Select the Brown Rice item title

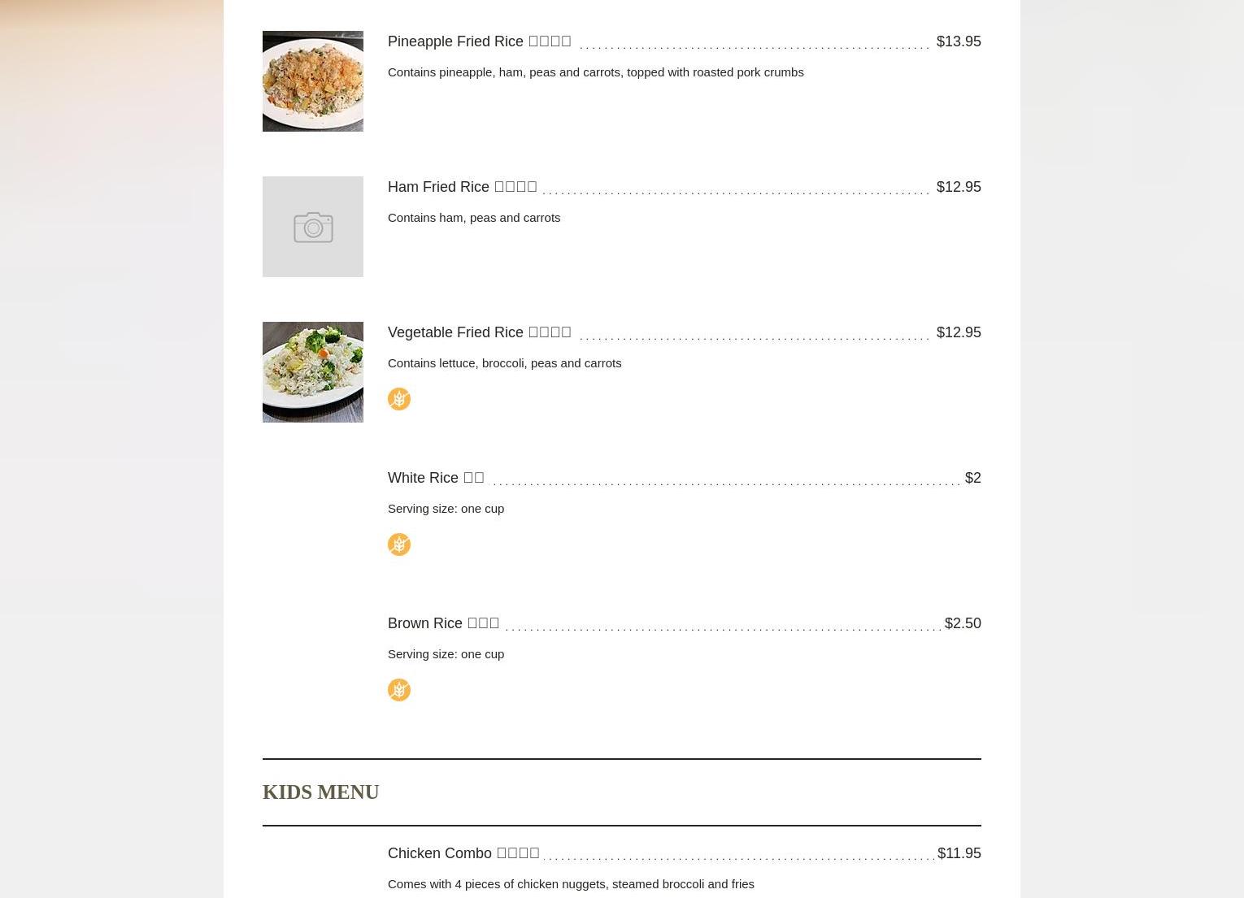[x=444, y=623]
